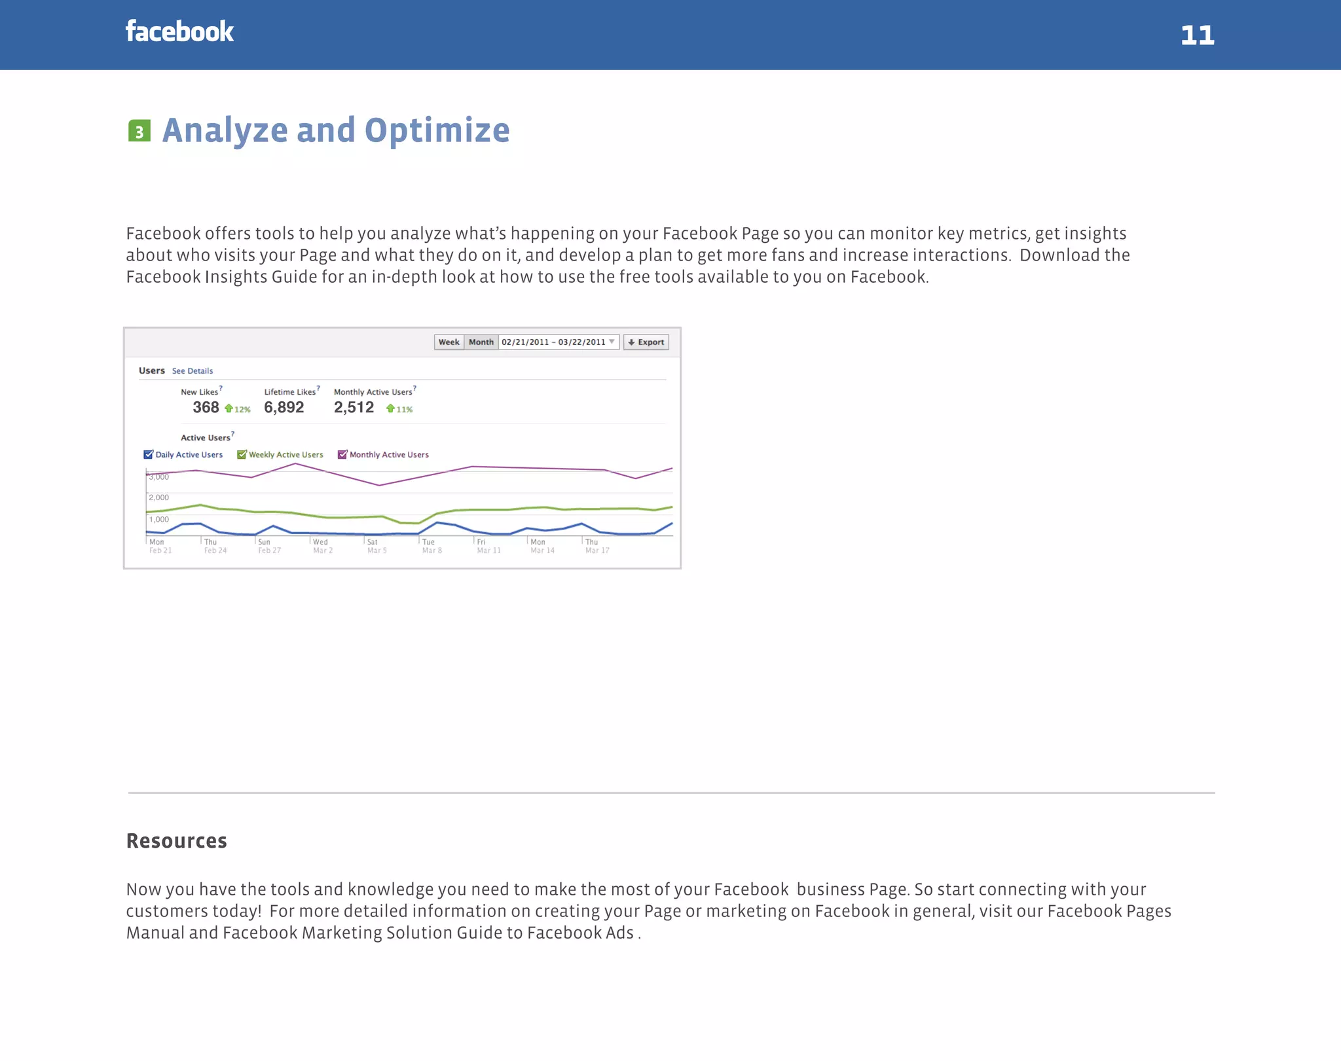
Task: Click the Monthly Active Users stat help question mark
Action: point(414,388)
